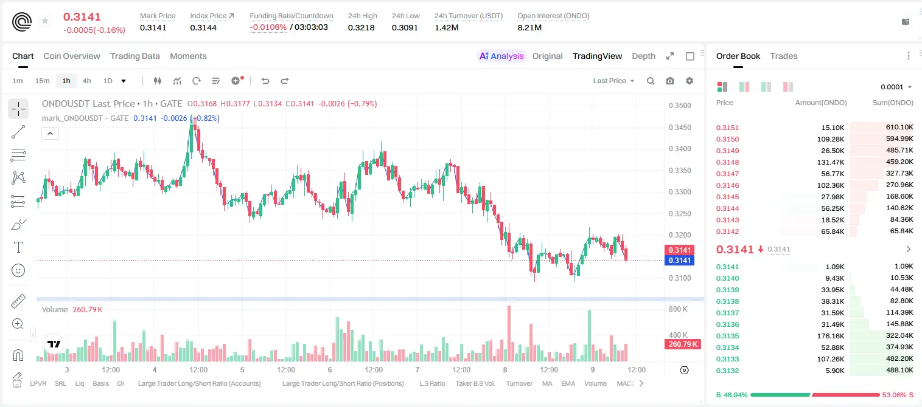922x407 pixels.
Task: Take a chart snapshot with camera icon
Action: point(670,81)
